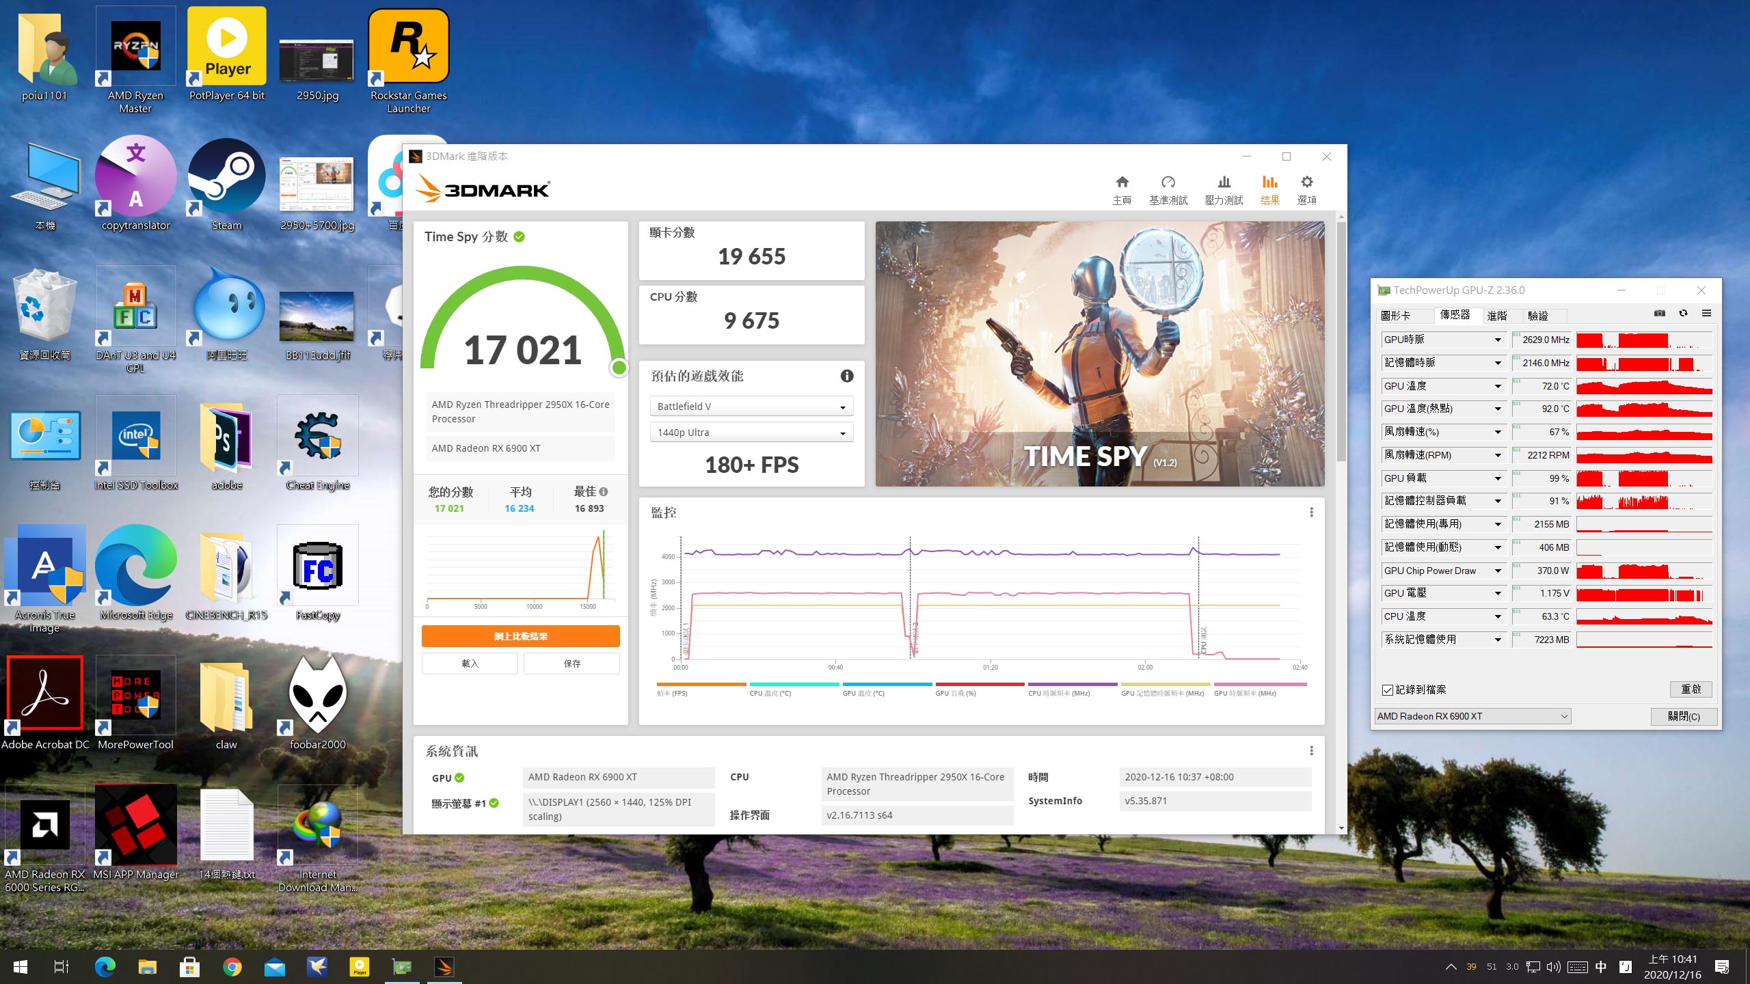Open GPU-Z hamburger menu
1750x984 pixels.
1706,314
